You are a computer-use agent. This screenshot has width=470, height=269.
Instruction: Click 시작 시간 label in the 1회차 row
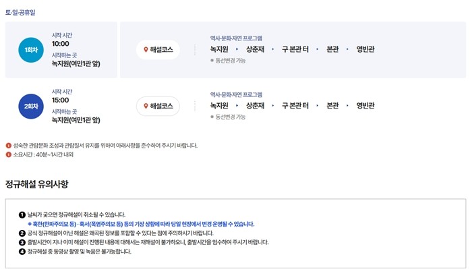62,35
